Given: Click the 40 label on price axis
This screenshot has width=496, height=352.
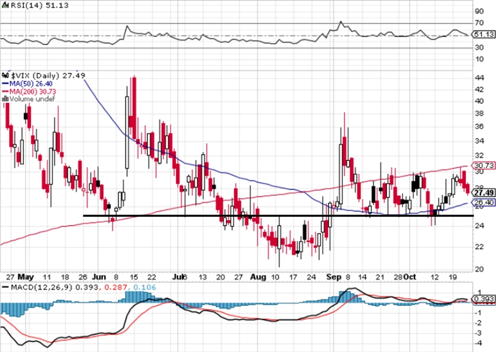Looking at the screenshot, I should [x=479, y=101].
